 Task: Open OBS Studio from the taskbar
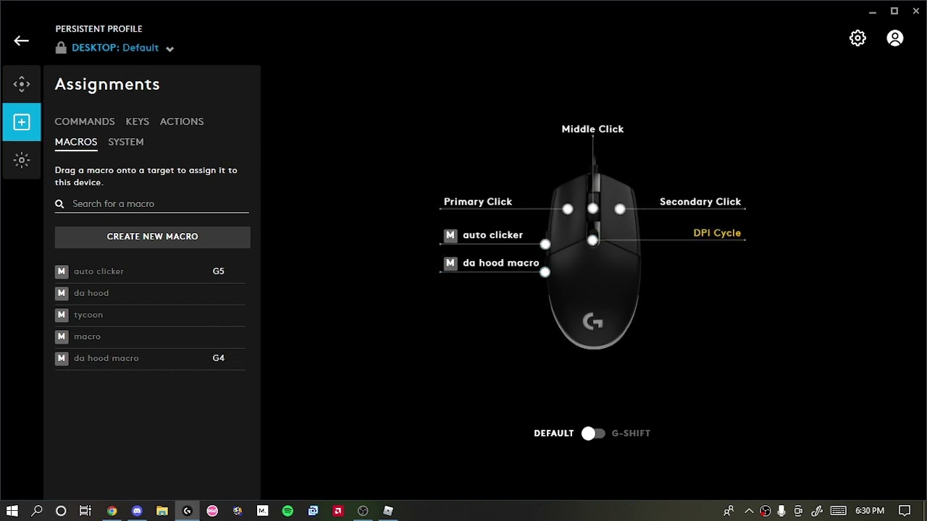tap(363, 511)
